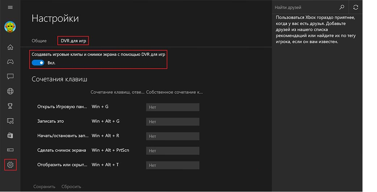Switch to the Общие tab
Image resolution: width=377 pixels, height=192 pixels.
39,41
